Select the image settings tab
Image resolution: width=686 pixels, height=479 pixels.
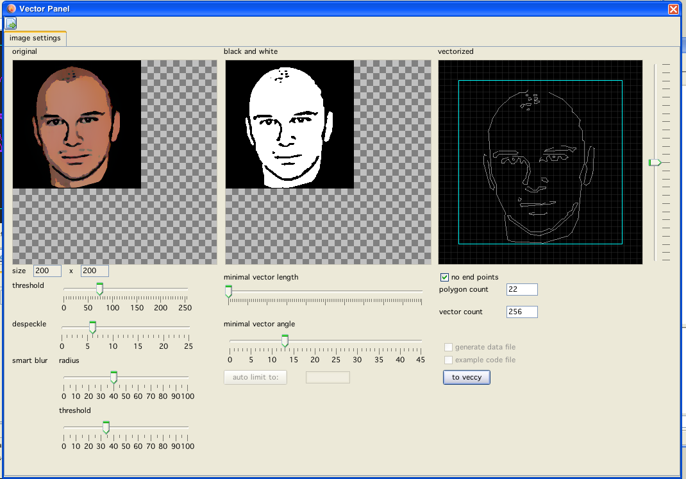coord(35,38)
